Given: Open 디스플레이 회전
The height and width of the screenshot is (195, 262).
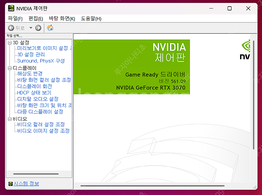Looking at the screenshot, I should (x=35, y=86).
